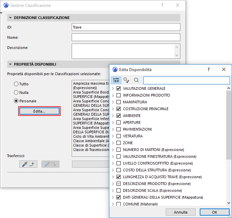Expand INFORMAZIONI PRODOTTO group chevron
Screen dimensions: 232x218
point(113,95)
